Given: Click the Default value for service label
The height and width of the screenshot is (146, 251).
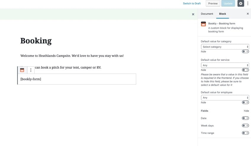Looking at the screenshot, I should 215,60.
